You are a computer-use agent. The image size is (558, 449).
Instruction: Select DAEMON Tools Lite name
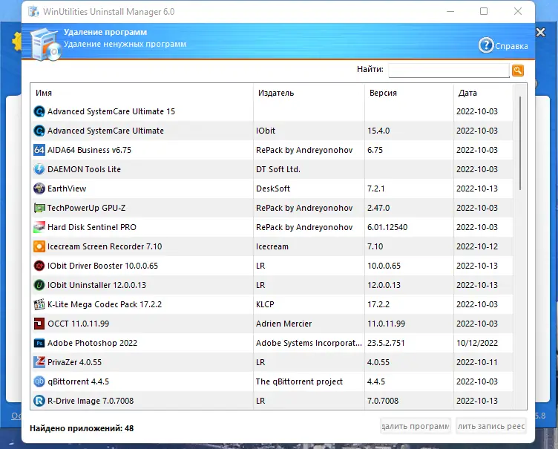point(85,169)
